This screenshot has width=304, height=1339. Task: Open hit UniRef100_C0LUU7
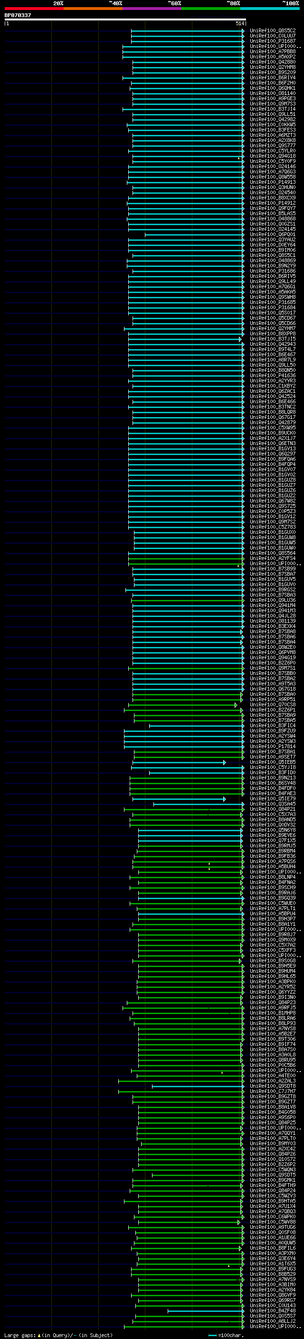pyautogui.click(x=273, y=36)
